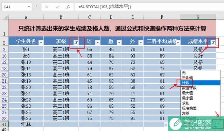The image size is (224, 131).
Task: Click inside the formula bar SUBTOTAL text
Action: point(105,7)
